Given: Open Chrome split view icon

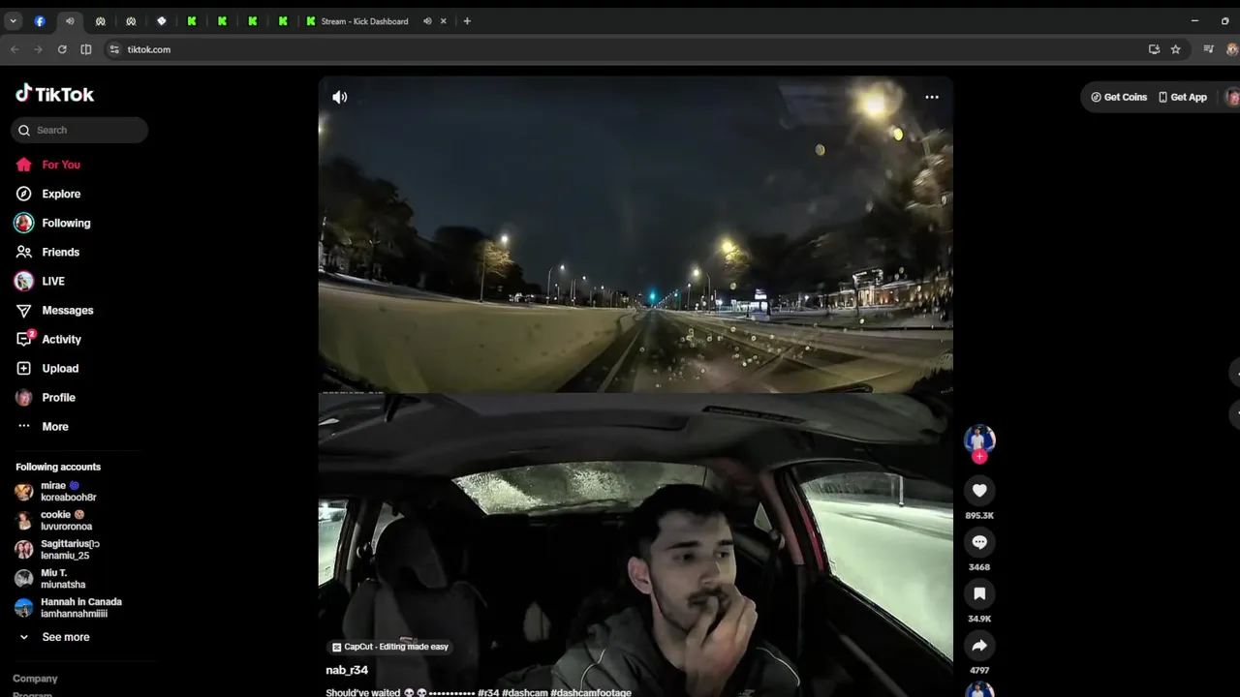Looking at the screenshot, I should (x=86, y=49).
